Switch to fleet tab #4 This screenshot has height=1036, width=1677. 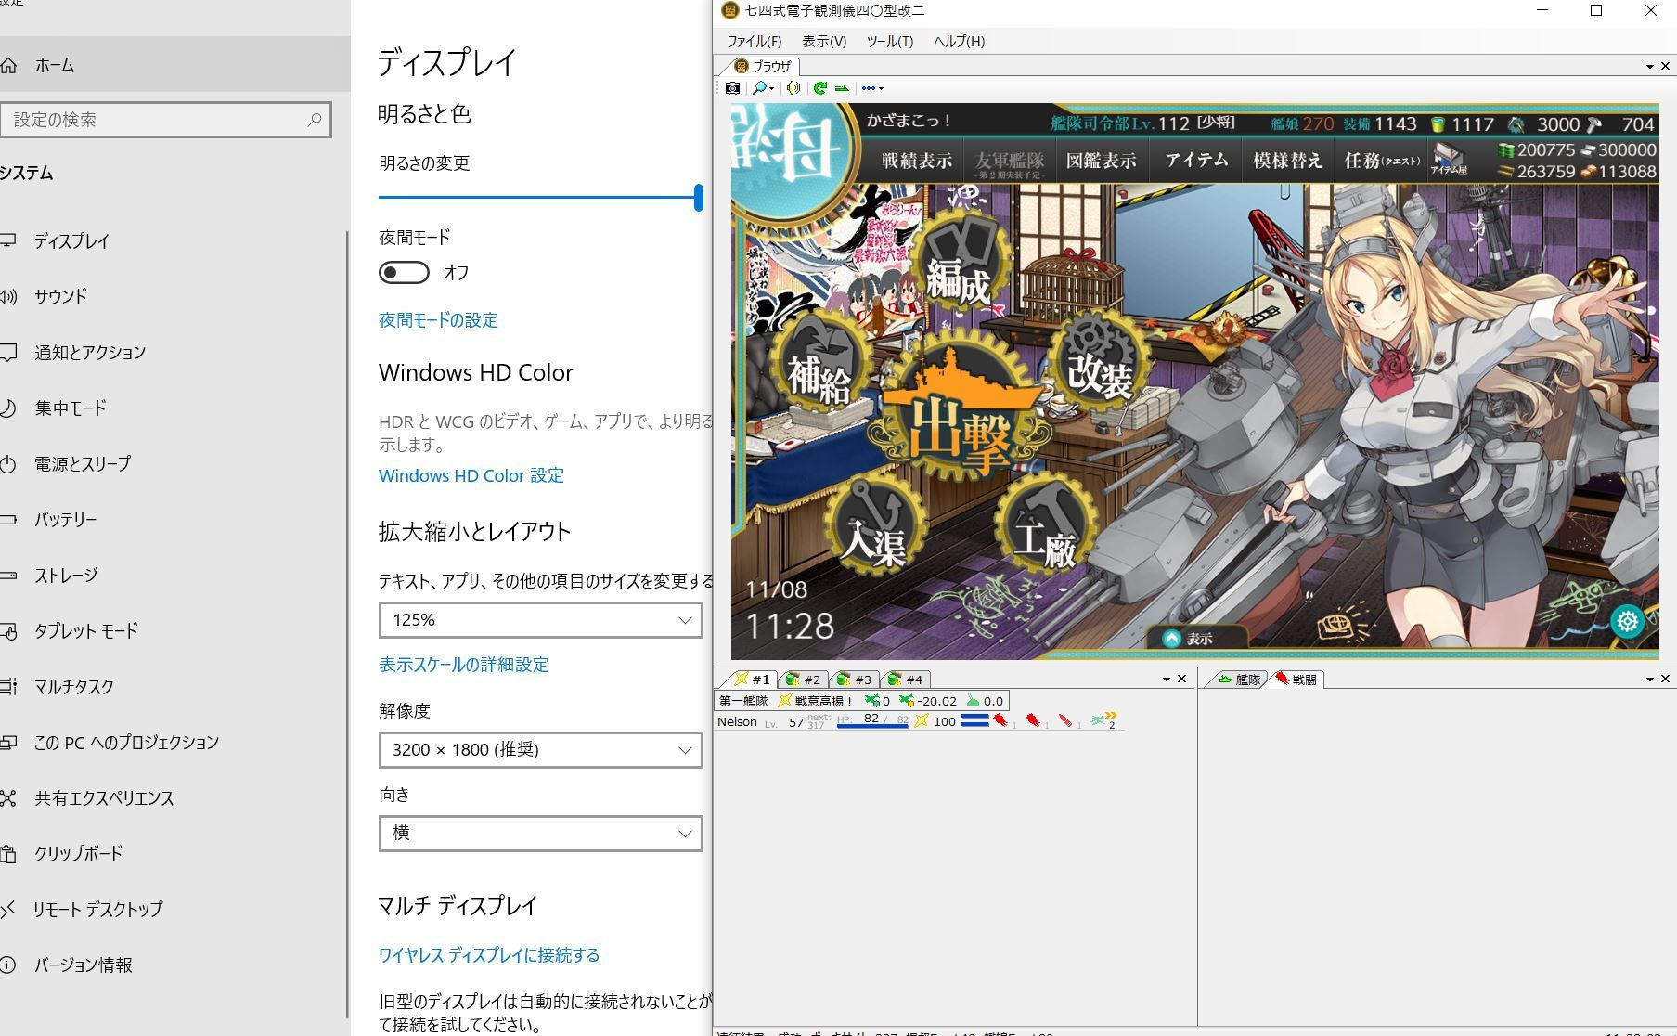[905, 680]
